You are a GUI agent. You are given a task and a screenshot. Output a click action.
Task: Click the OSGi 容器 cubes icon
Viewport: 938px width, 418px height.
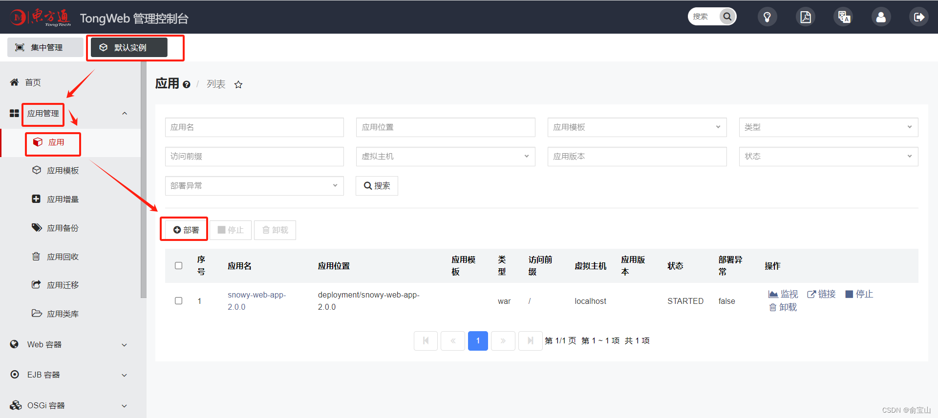coord(16,405)
